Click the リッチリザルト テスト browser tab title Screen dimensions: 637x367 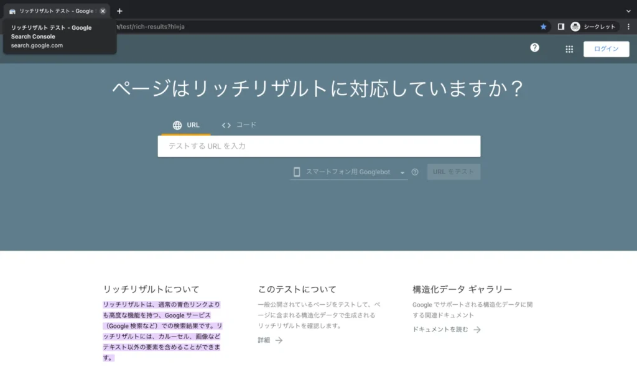(x=57, y=11)
